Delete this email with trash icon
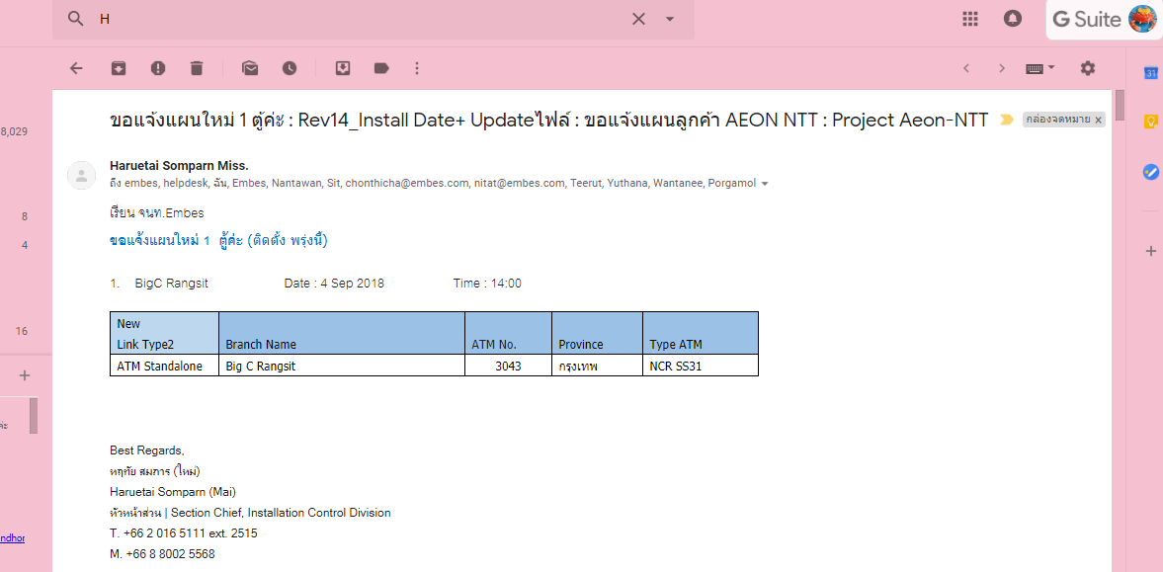Screen dimensions: 1163x572 click(x=196, y=68)
